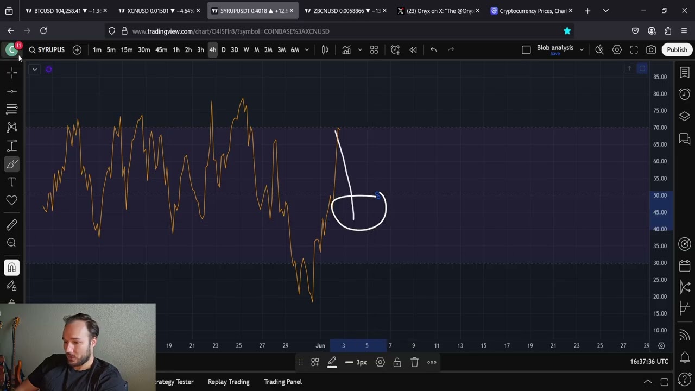The width and height of the screenshot is (695, 391).
Task: Open the Fibonacci retracement tools
Action: tap(12, 109)
